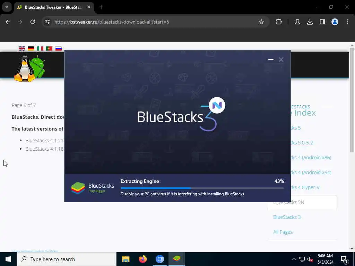This screenshot has height=266, width=355.
Task: Open network status tray icon
Action: (x=302, y=259)
